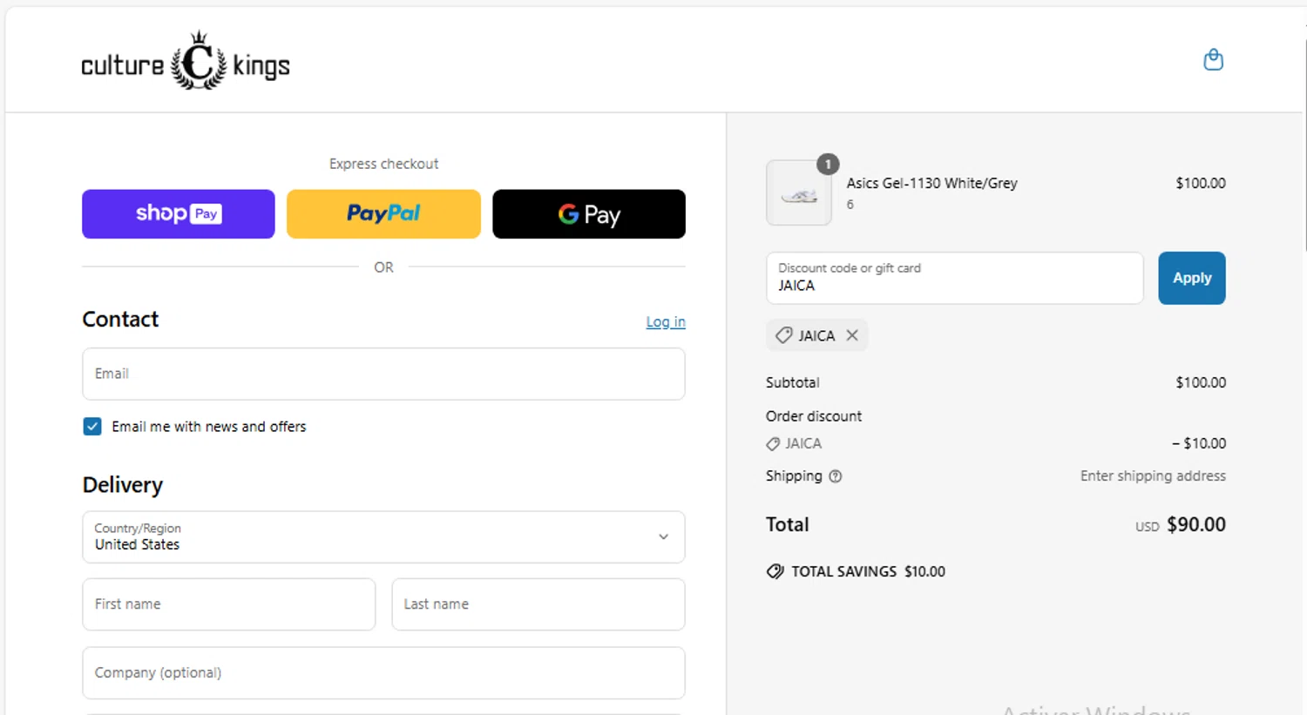The height and width of the screenshot is (715, 1307).
Task: Click the shipping help question mark icon
Action: pos(835,476)
